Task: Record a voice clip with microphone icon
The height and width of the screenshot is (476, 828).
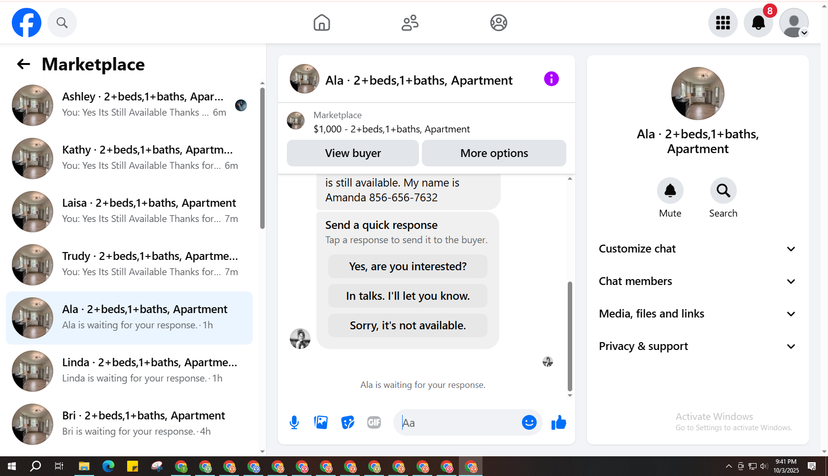Action: [x=294, y=422]
